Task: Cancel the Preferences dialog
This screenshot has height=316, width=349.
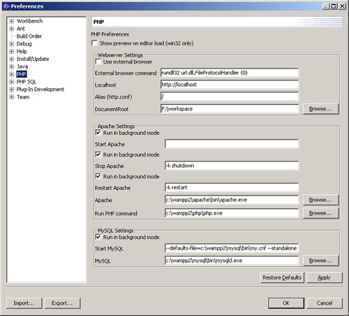Action: click(325, 303)
